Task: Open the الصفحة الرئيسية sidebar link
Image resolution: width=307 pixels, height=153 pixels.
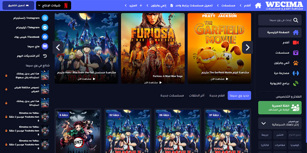Action: pyautogui.click(x=280, y=32)
